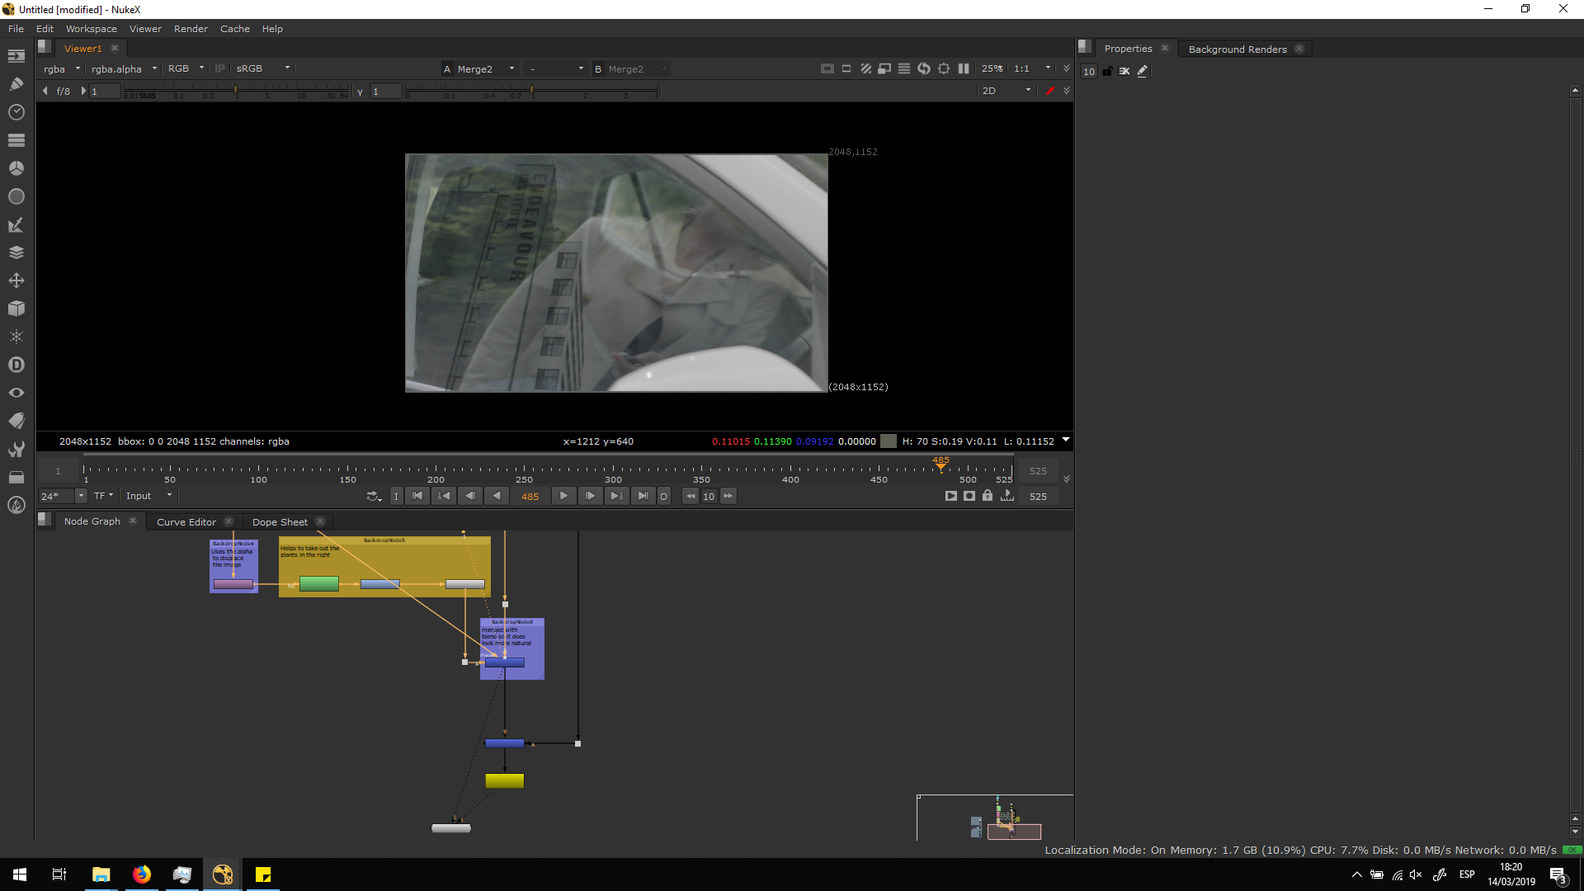Open the Image nodes toolbar icon
The height and width of the screenshot is (891, 1584).
tap(16, 56)
